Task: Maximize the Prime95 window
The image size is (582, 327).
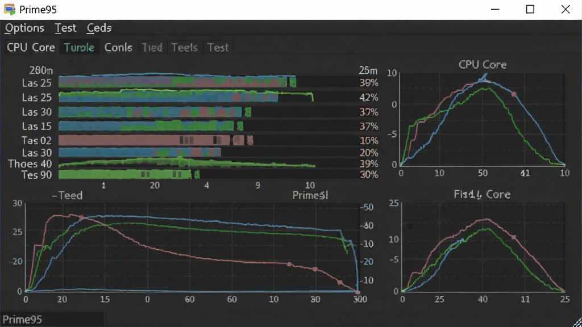Action: (x=530, y=9)
